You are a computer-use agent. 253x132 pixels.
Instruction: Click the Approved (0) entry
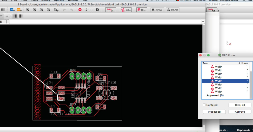click(x=215, y=95)
